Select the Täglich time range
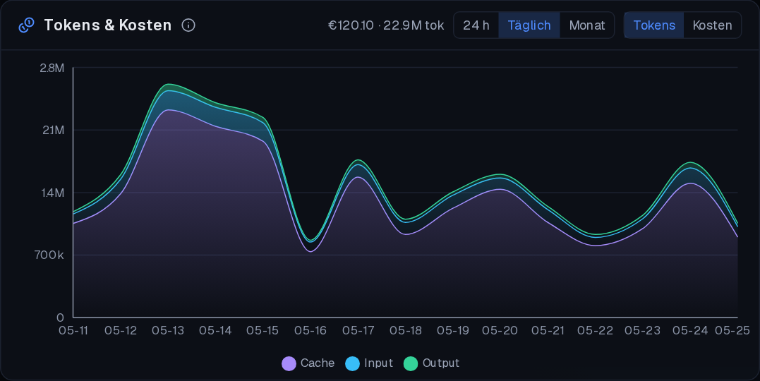760x381 pixels. [x=529, y=25]
